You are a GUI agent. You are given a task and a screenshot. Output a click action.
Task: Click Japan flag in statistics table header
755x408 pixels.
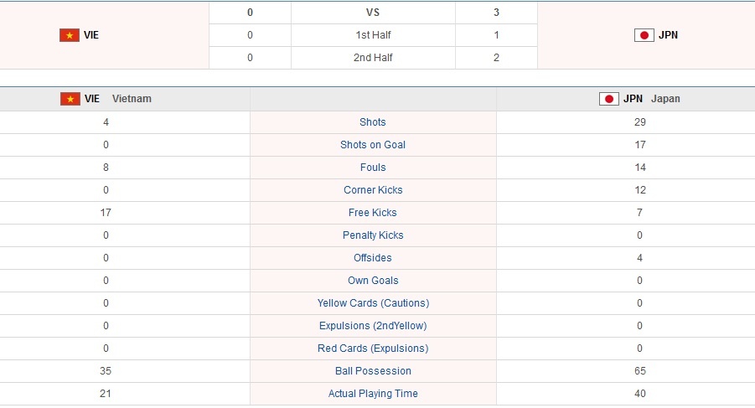point(609,99)
